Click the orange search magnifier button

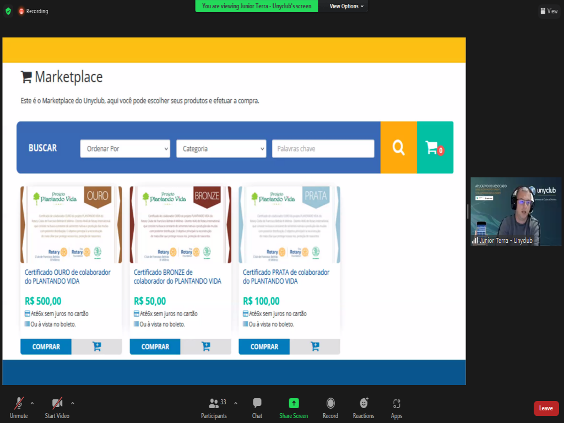click(398, 148)
